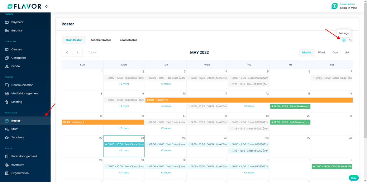The height and width of the screenshot is (182, 367).
Task: Open Book Management in sidebar
Action: 24,156
